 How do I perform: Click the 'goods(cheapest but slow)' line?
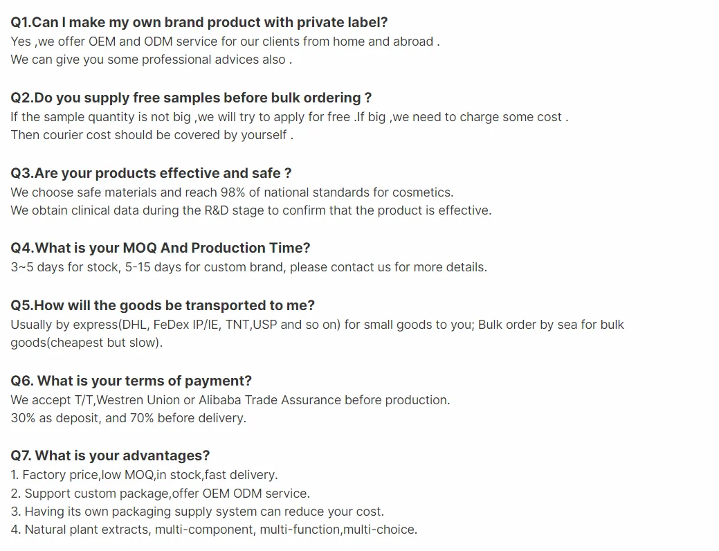click(x=87, y=343)
